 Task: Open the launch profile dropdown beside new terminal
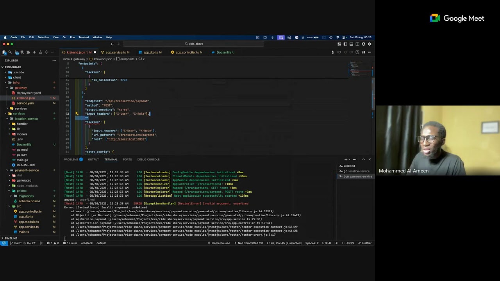(349, 159)
